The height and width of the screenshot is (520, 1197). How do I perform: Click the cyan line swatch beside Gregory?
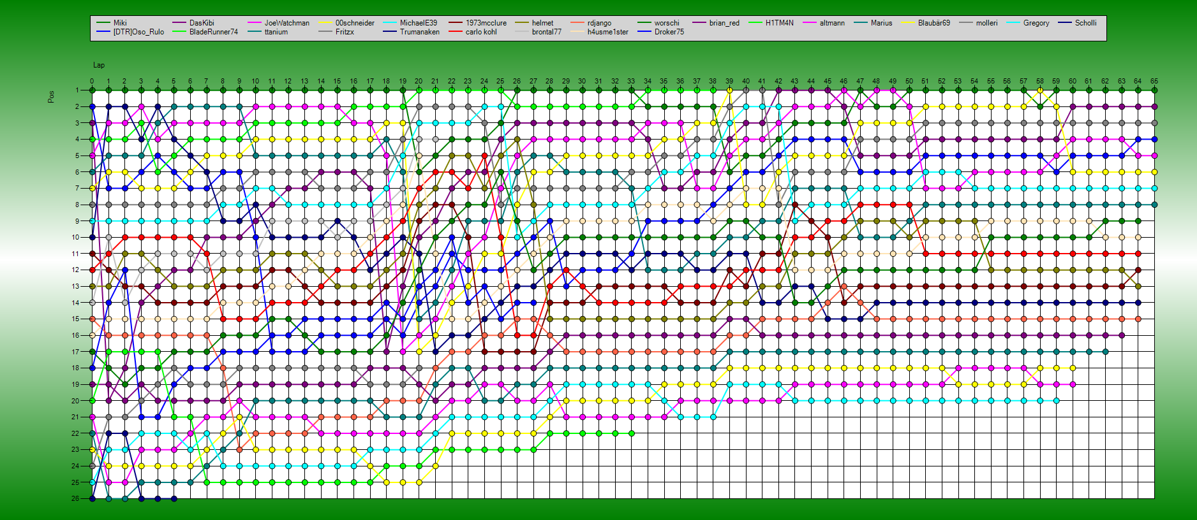point(1013,23)
